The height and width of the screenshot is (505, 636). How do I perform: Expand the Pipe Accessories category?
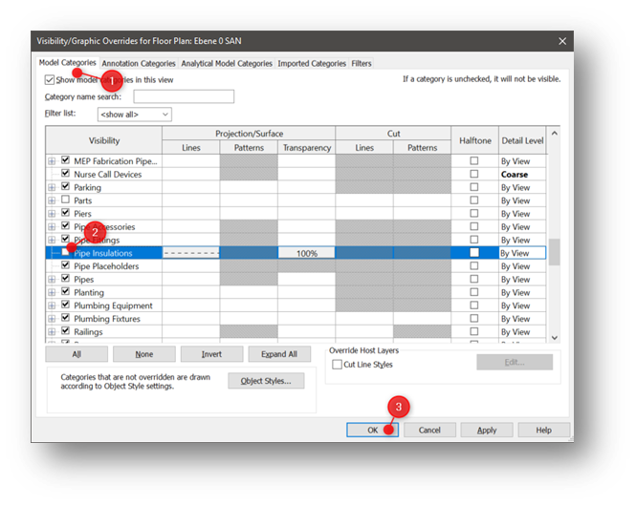pos(52,227)
